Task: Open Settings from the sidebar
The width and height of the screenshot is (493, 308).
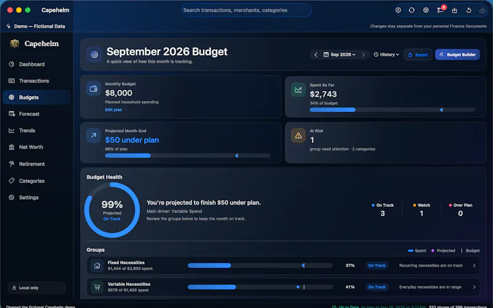Action: (36, 197)
